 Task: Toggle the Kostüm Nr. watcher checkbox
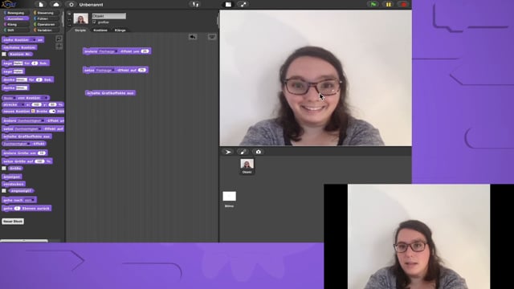click(x=4, y=54)
